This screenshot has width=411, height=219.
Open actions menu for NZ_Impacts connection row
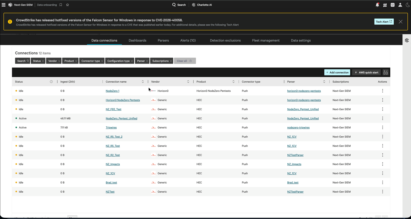[382, 164]
